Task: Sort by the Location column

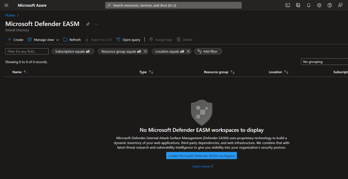Action: coord(278,72)
